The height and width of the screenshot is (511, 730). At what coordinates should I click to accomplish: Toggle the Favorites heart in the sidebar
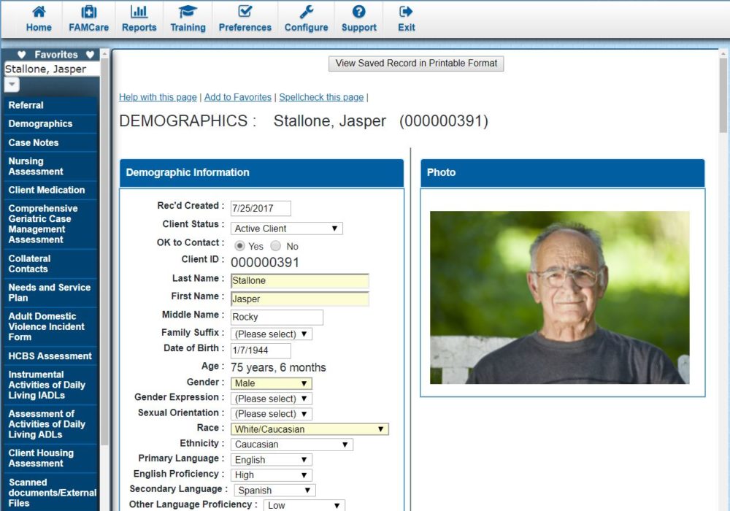pos(23,55)
